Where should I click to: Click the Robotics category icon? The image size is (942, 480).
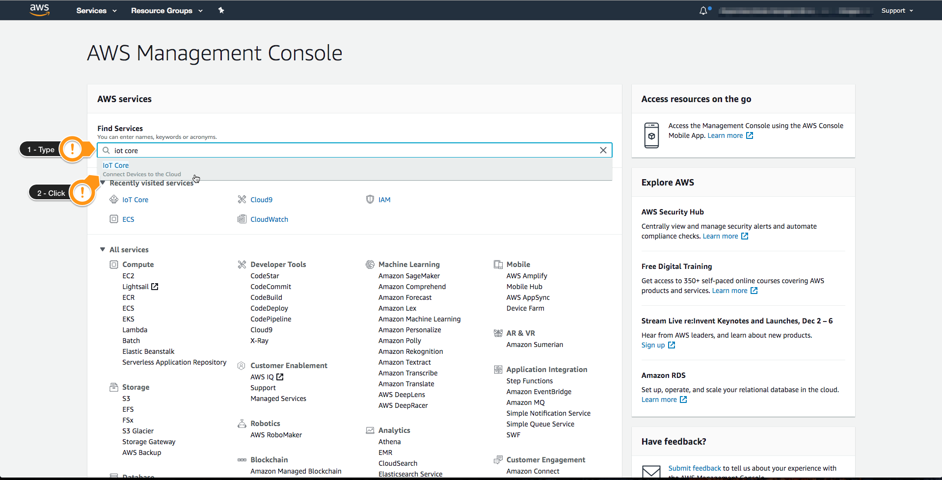(x=242, y=424)
